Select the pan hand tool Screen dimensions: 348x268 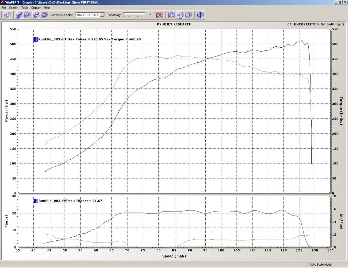click(x=180, y=15)
